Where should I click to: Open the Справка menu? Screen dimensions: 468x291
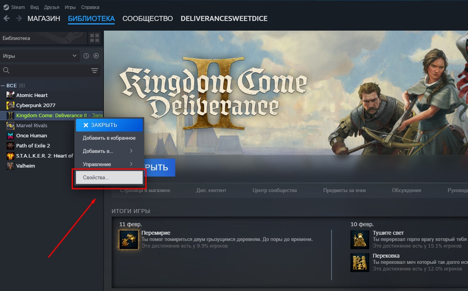click(90, 7)
